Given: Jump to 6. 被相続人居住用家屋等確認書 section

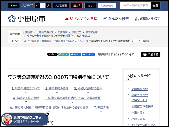Looking at the screenshot, I should click(49, 108).
